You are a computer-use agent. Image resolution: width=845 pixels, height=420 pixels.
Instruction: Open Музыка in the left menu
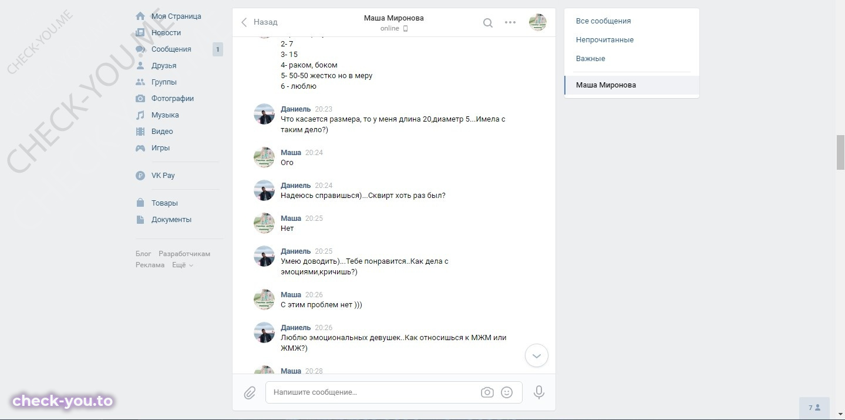[x=165, y=115]
